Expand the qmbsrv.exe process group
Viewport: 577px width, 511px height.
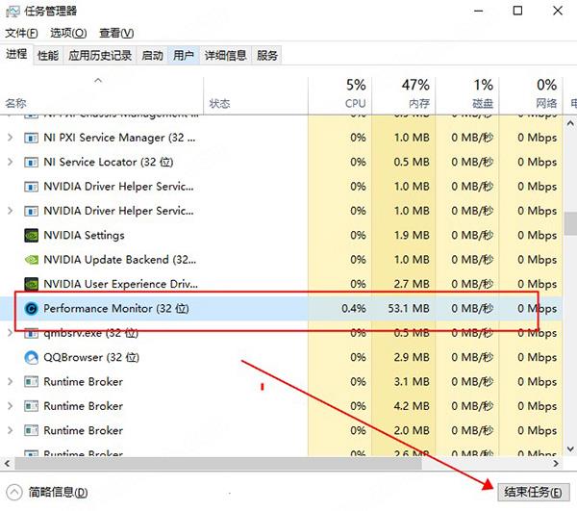11,333
